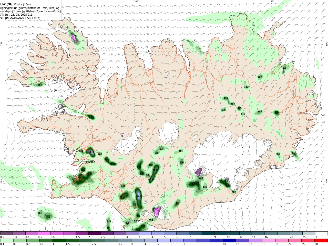Click the palest green 0.1 swatch in bottom legend

click(6, 240)
